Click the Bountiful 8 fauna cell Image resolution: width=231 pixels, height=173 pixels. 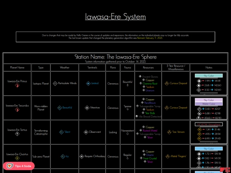(127, 83)
